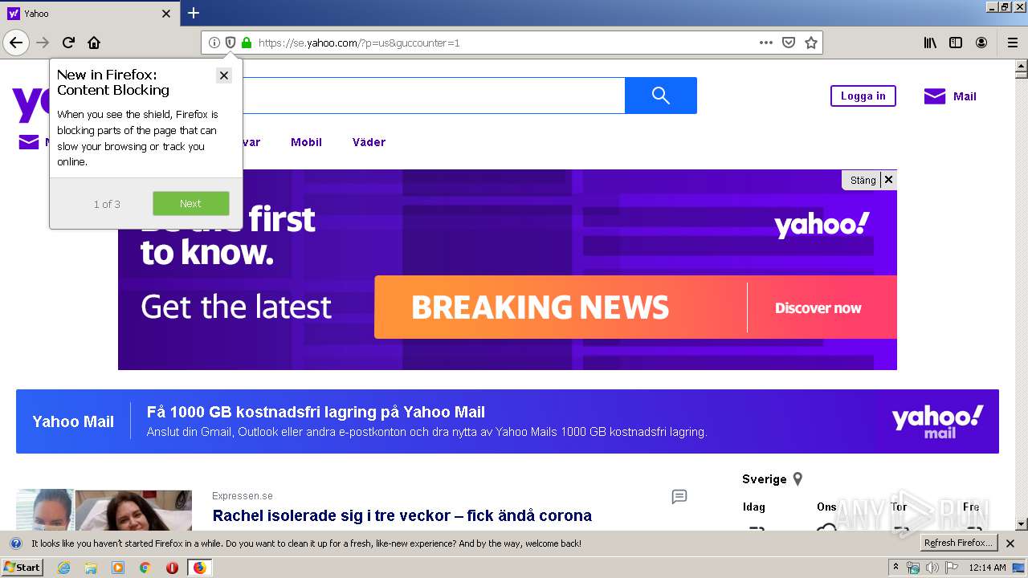Screen dimensions: 1028x578
Task: Click the taskbar clock 12:14 AM
Action: (x=987, y=568)
